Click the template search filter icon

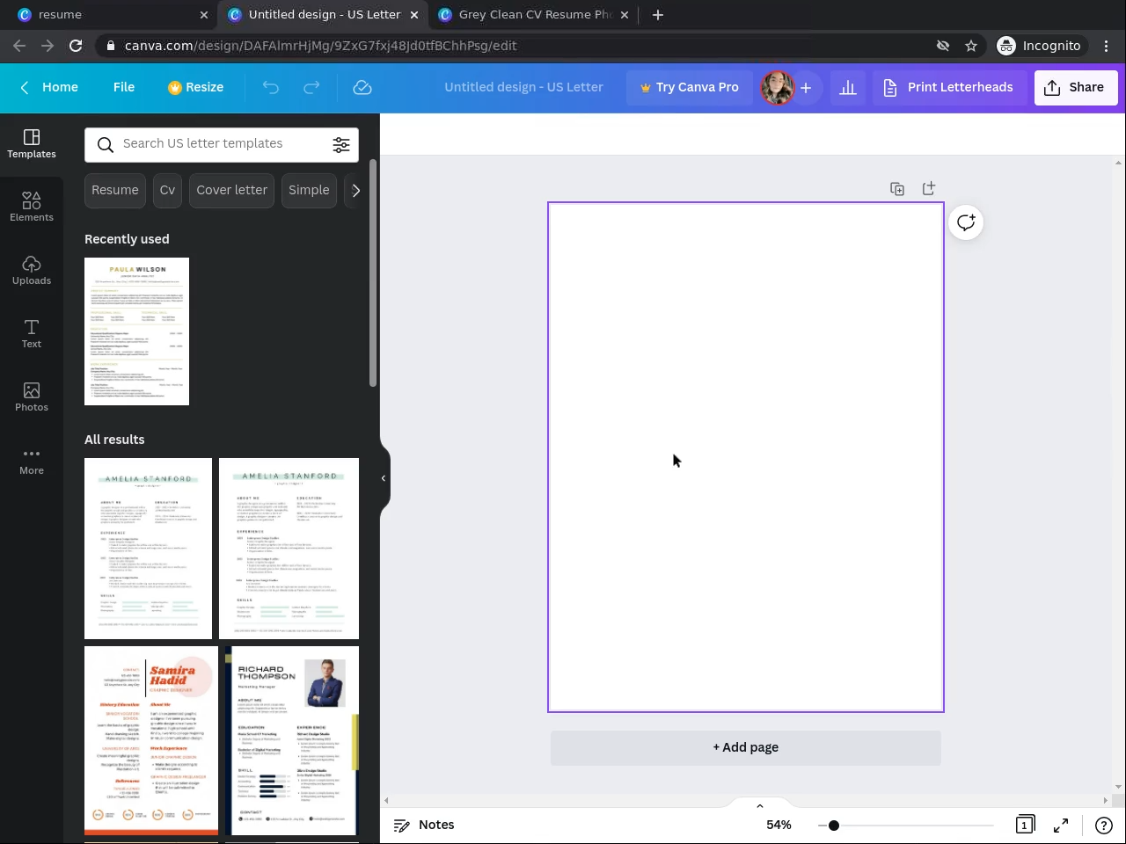(x=341, y=145)
